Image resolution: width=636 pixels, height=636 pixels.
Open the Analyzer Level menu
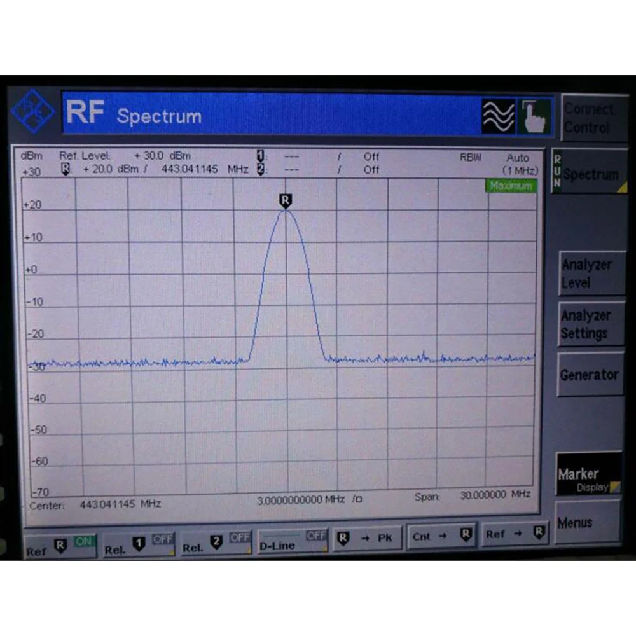click(x=591, y=273)
